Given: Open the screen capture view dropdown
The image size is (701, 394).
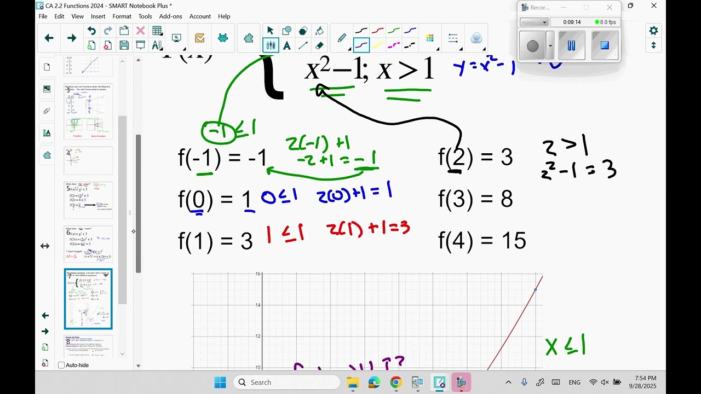Looking at the screenshot, I should pos(177,38).
